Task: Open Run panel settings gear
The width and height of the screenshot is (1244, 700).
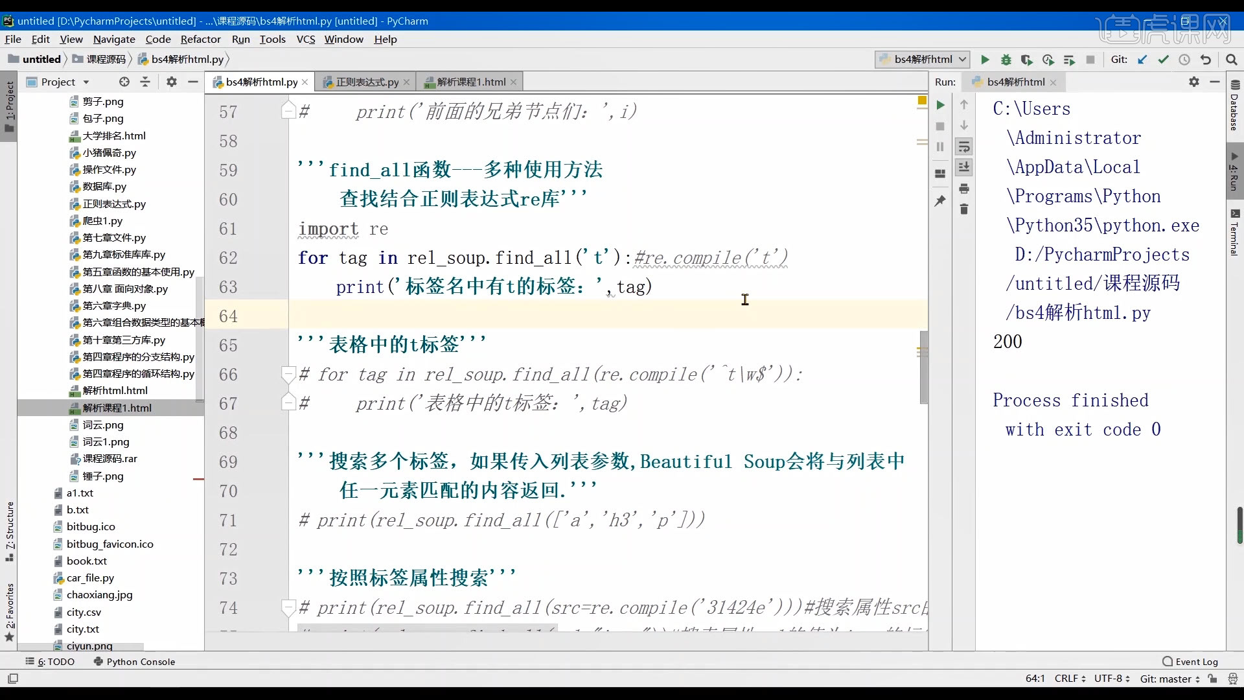Action: (x=1194, y=82)
